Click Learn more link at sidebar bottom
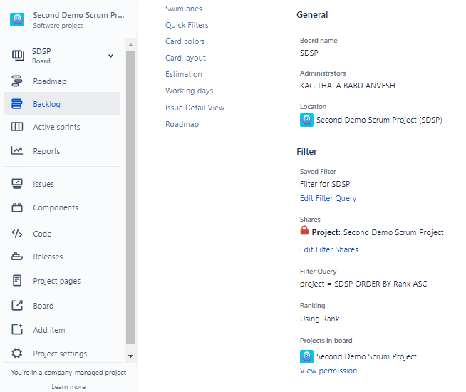This screenshot has width=466, height=392. coord(68,386)
